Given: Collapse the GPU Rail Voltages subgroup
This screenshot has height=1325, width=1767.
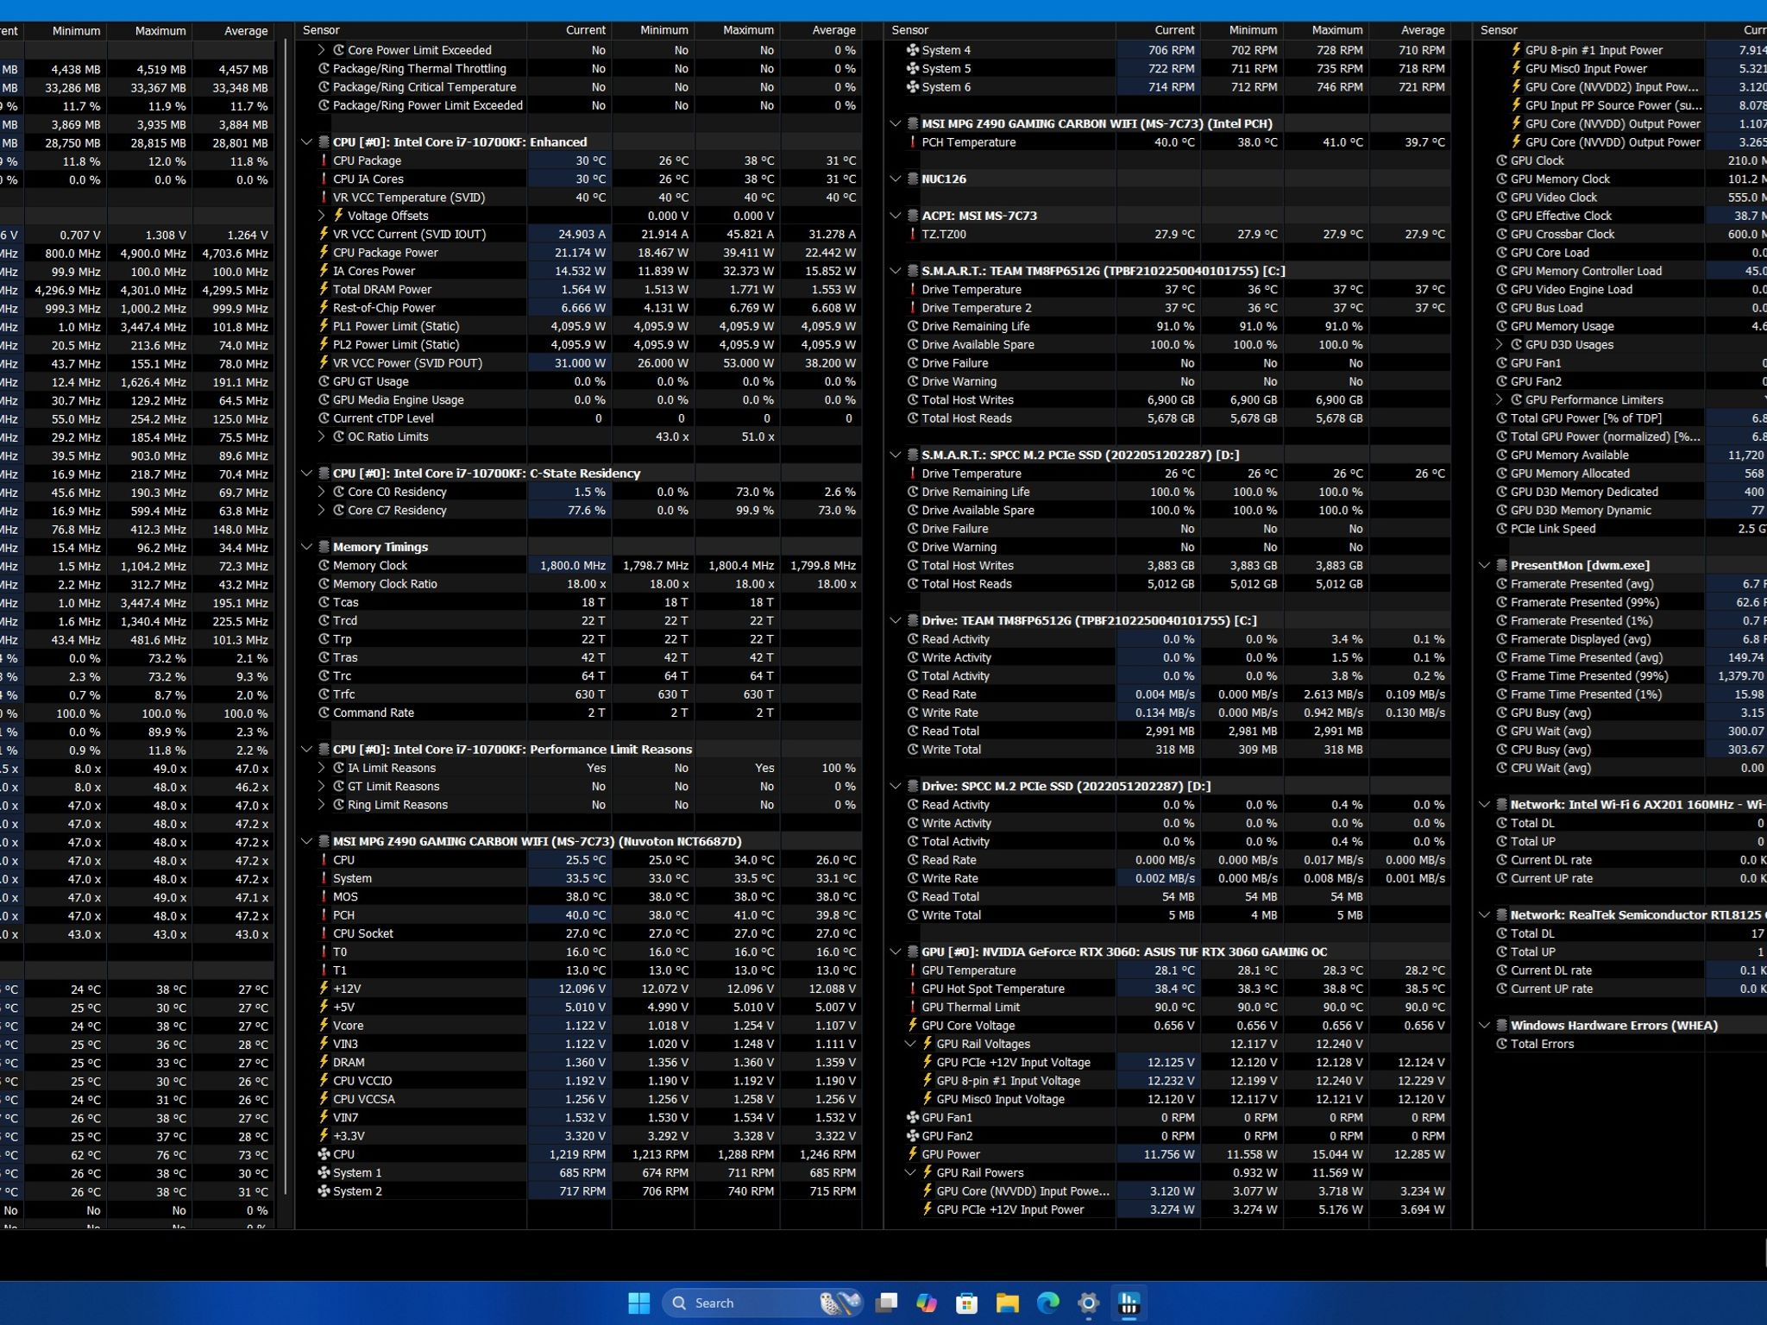Looking at the screenshot, I should pyautogui.click(x=910, y=1044).
